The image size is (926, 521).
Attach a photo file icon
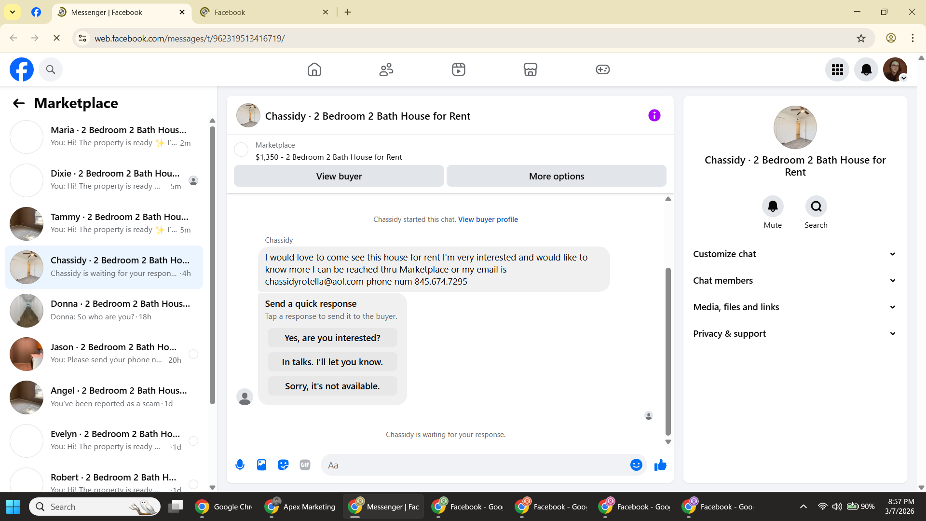point(261,465)
